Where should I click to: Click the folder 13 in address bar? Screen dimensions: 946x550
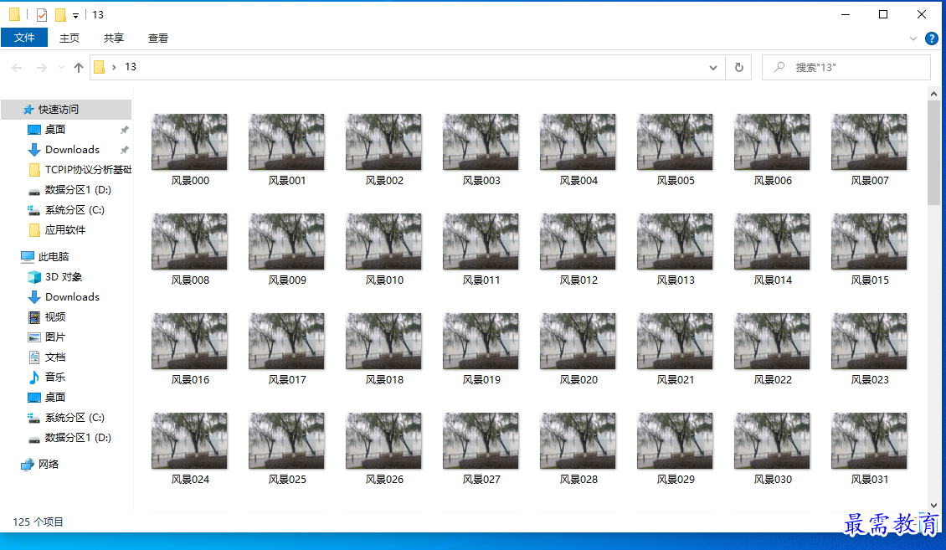pyautogui.click(x=131, y=67)
